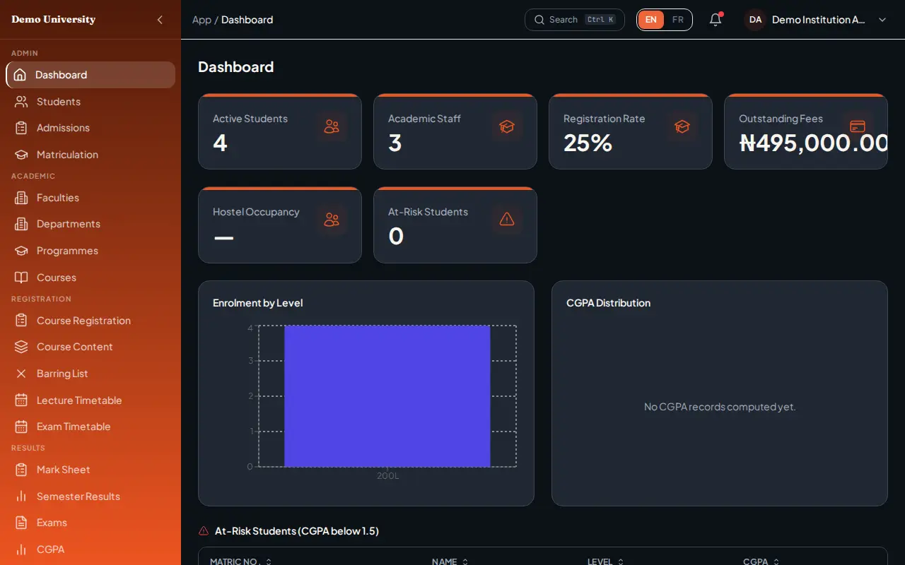This screenshot has height=565, width=905.
Task: Switch language to FR
Action: pos(678,20)
